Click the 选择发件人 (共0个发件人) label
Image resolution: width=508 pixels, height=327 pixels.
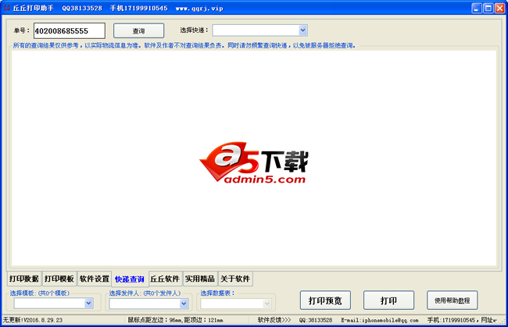click(145, 293)
